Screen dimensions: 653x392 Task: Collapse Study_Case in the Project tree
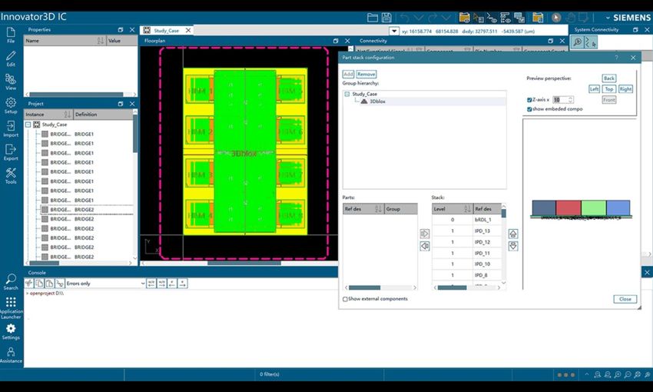pyautogui.click(x=28, y=125)
